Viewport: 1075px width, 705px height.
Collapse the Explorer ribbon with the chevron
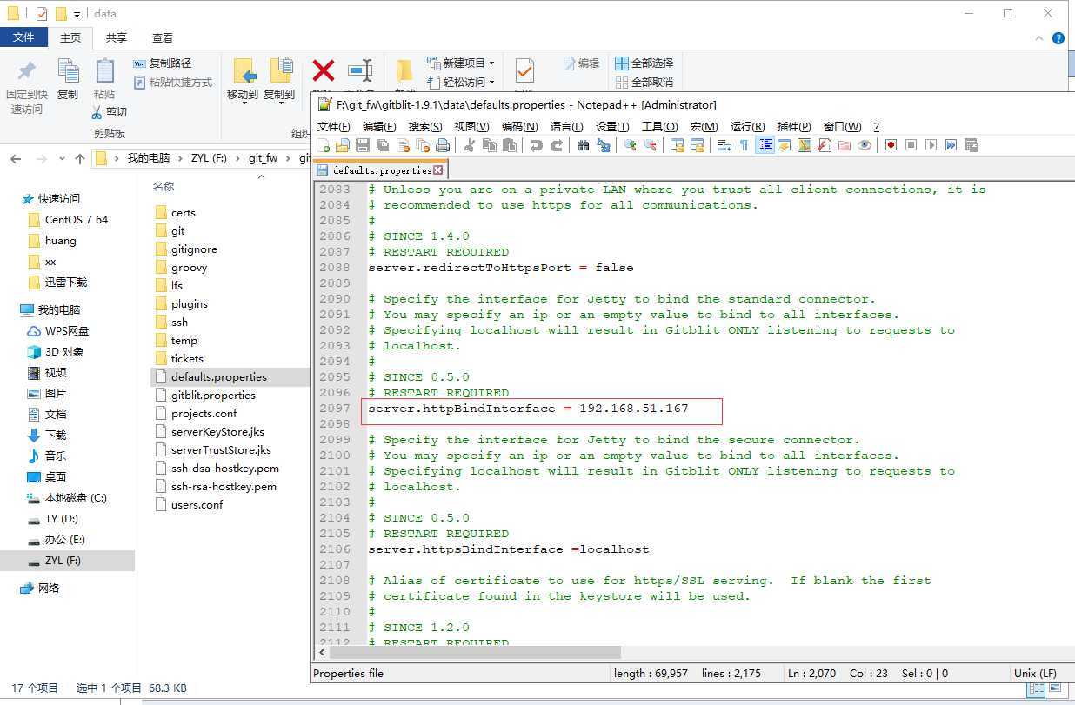(x=1039, y=38)
